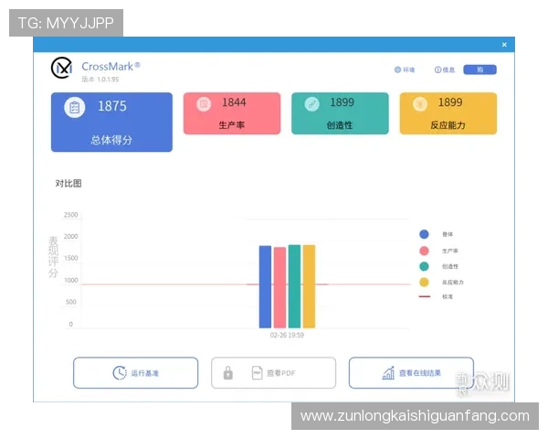548x439 pixels.
Task: Click the PDF file icon
Action: coord(258,373)
